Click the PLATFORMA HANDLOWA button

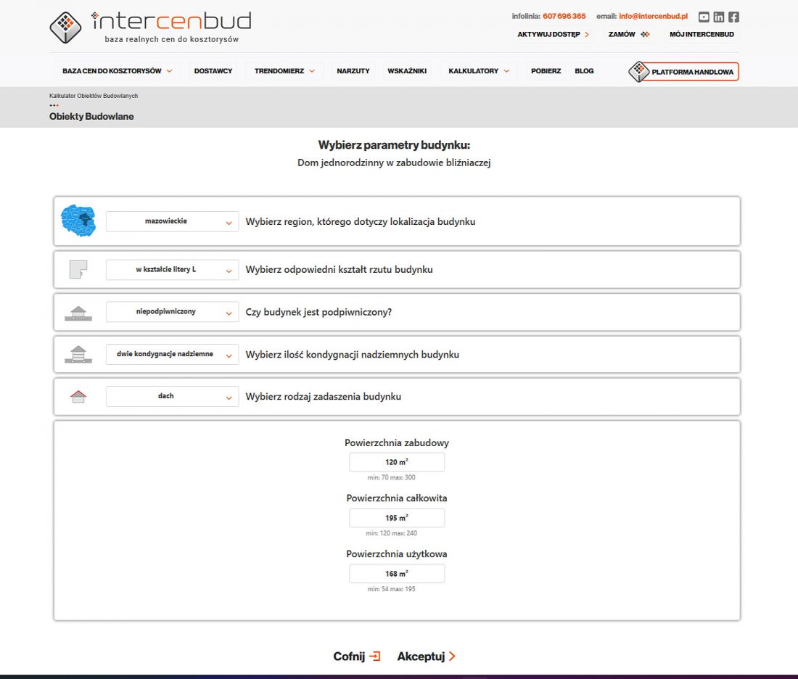(x=683, y=71)
